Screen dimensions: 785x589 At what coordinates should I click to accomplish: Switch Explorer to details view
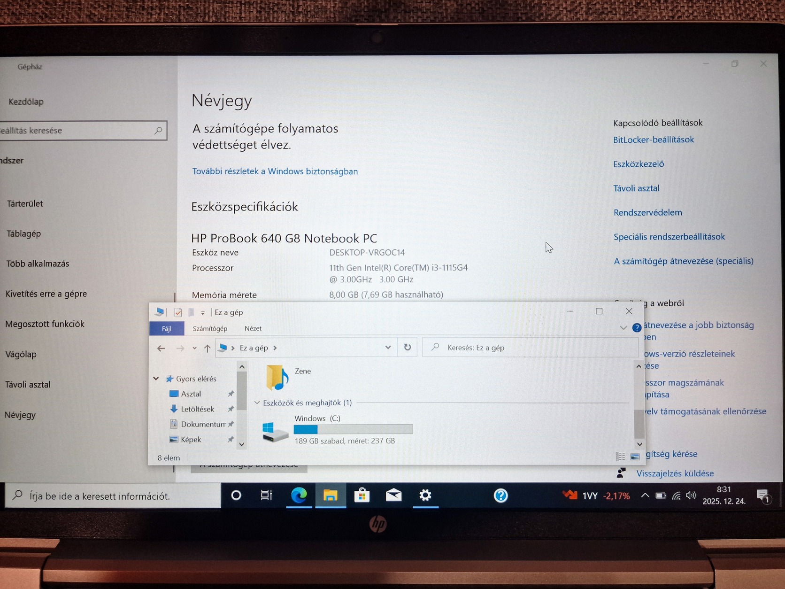[x=620, y=457]
